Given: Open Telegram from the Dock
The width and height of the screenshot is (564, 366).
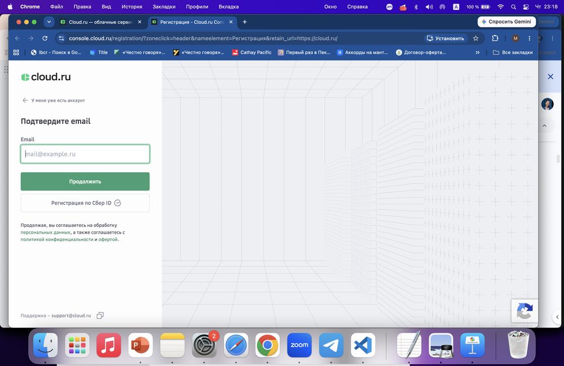Looking at the screenshot, I should click(331, 345).
